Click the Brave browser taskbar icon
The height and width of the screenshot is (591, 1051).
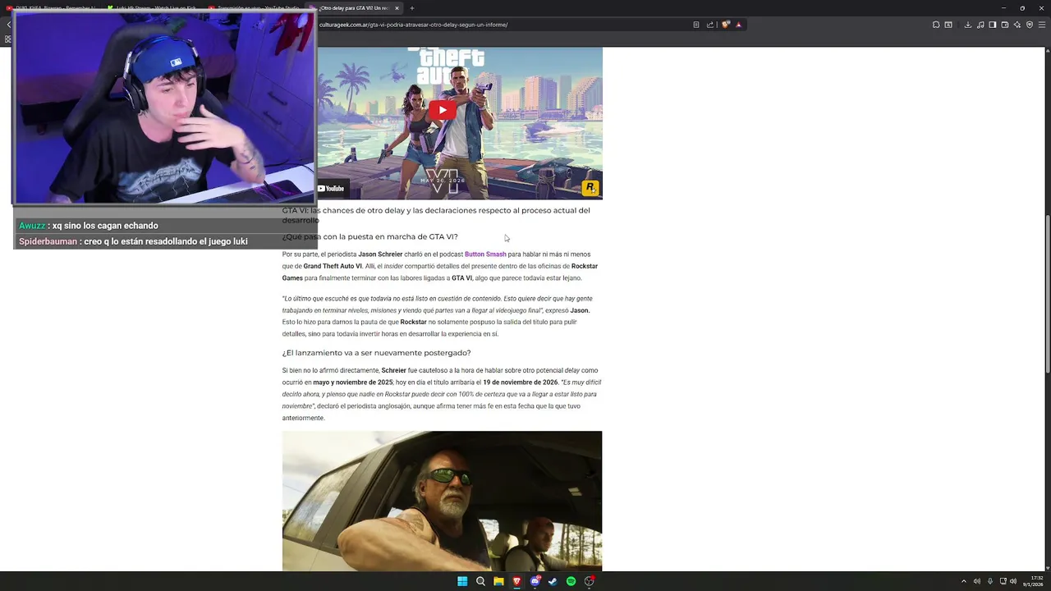[516, 581]
